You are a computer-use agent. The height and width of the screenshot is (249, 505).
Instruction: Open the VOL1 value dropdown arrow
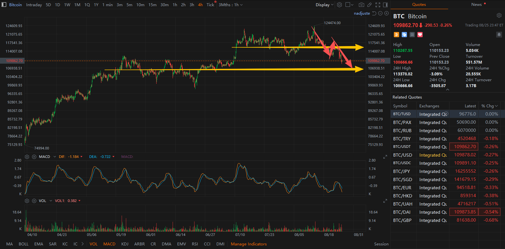(x=80, y=201)
